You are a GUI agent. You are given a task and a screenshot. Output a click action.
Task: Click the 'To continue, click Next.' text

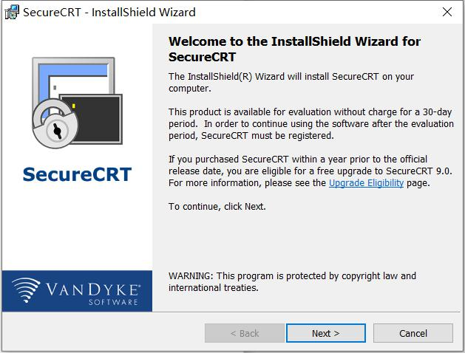(x=217, y=206)
